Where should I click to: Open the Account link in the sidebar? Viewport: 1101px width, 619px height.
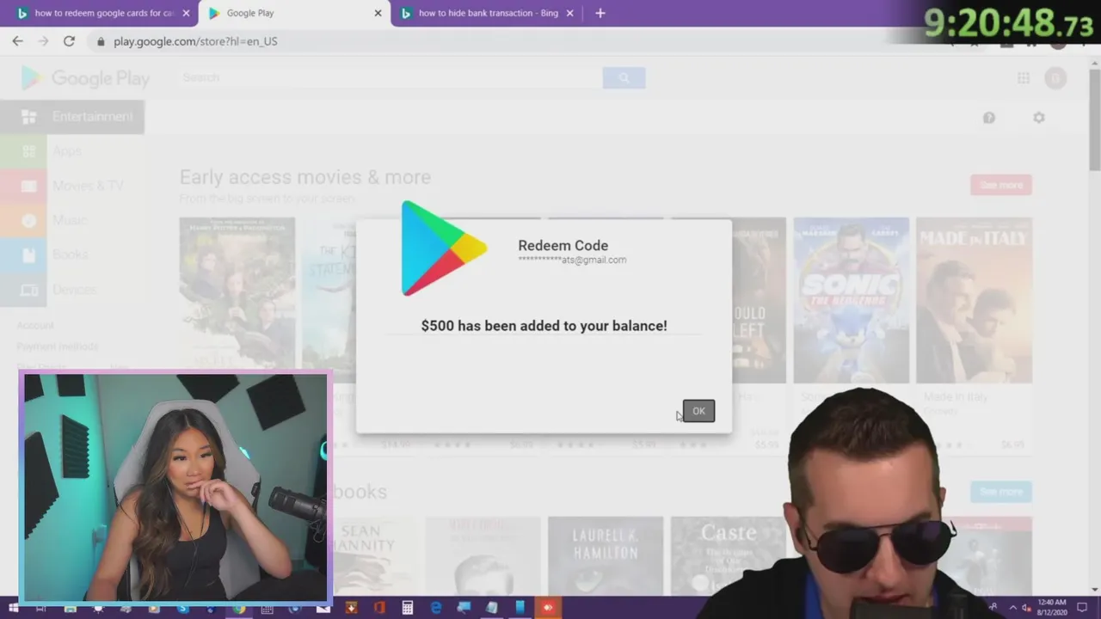35,325
